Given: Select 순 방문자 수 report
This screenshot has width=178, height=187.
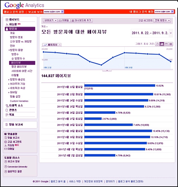Looking at the screenshot, I should (x=18, y=59).
